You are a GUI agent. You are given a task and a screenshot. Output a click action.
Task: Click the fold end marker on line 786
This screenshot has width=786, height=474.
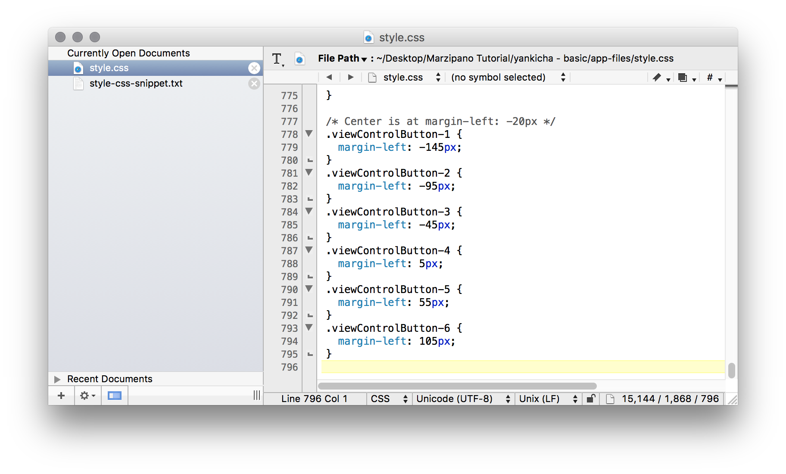(310, 238)
